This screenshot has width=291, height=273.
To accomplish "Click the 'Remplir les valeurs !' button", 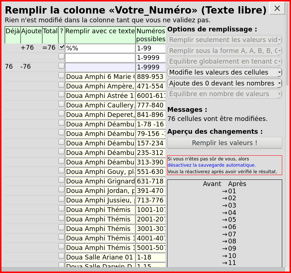I will tap(224, 143).
